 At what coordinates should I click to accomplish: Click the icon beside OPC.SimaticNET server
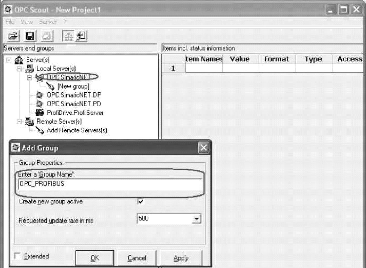pyautogui.click(x=40, y=77)
